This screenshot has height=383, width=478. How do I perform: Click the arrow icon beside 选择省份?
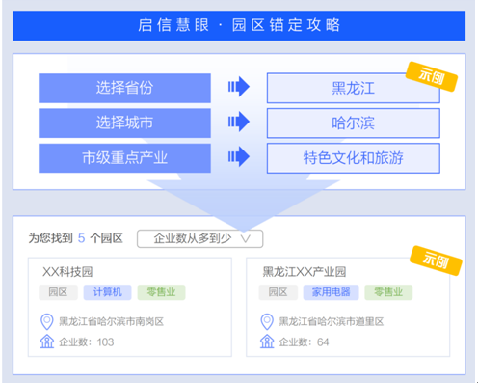239,87
